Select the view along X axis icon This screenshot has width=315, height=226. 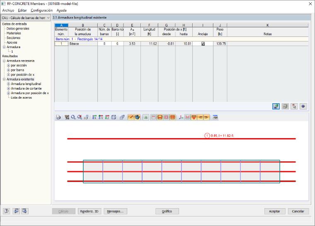[x=94, y=117]
